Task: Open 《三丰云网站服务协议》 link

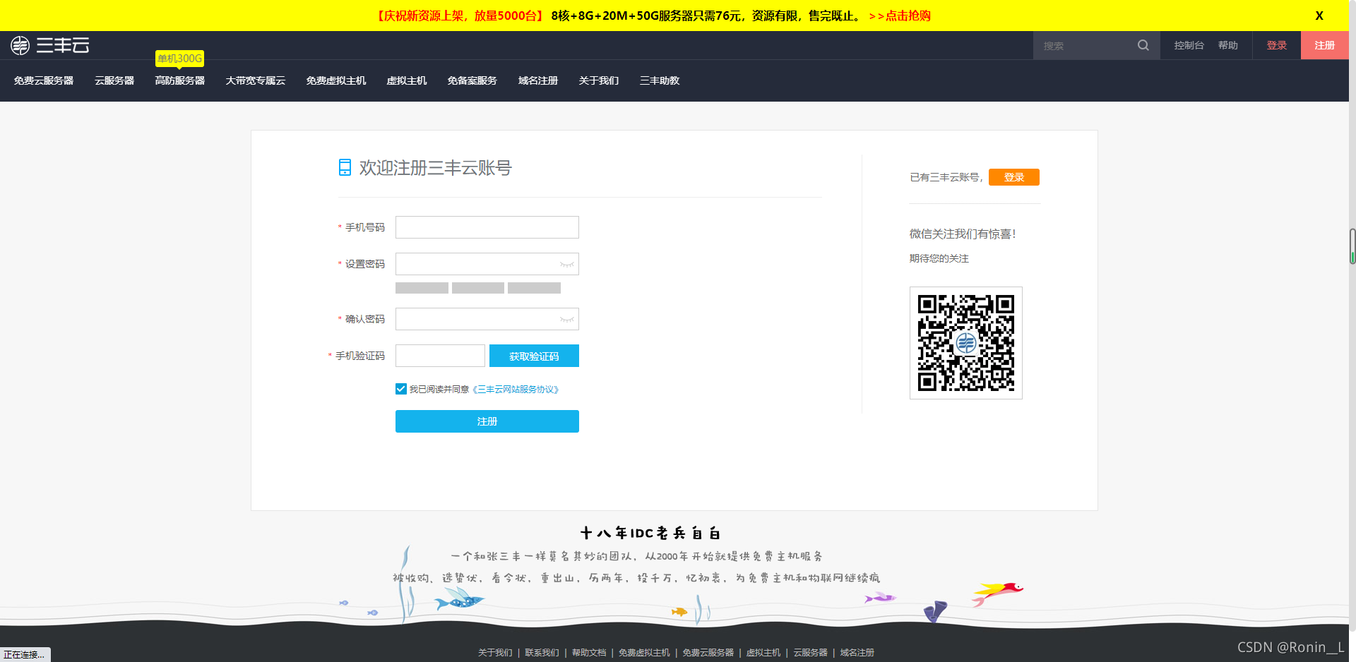Action: tap(516, 390)
